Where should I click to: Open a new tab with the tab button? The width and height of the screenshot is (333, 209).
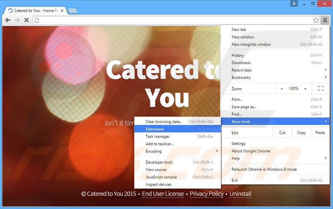(73, 11)
